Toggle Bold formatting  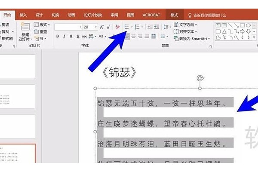58,36
